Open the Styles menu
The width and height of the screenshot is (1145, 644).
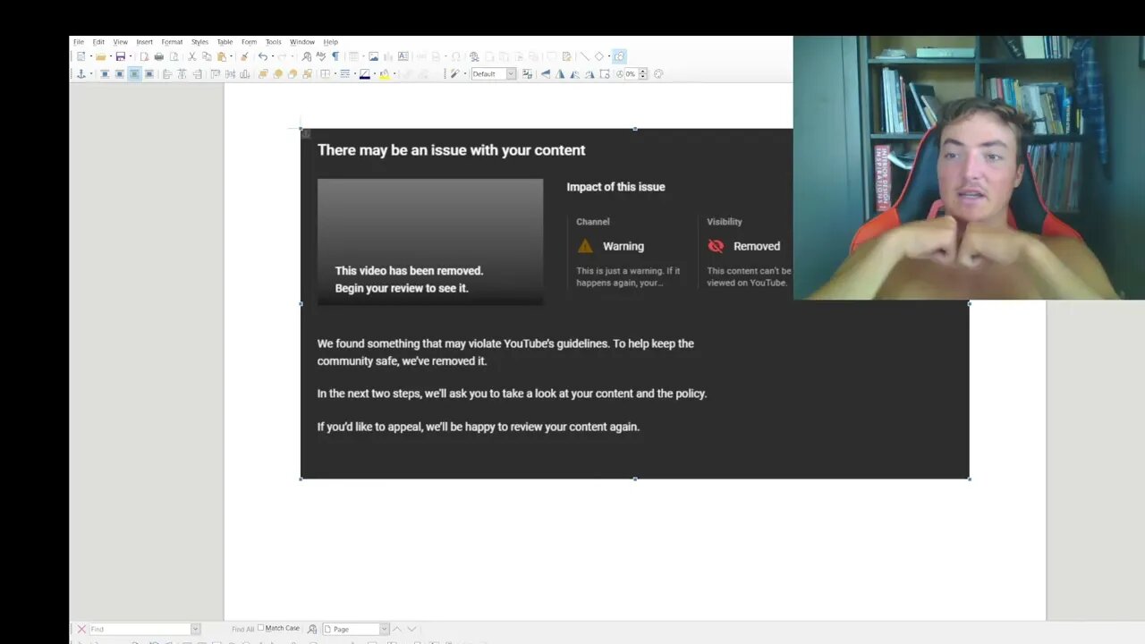[199, 42]
